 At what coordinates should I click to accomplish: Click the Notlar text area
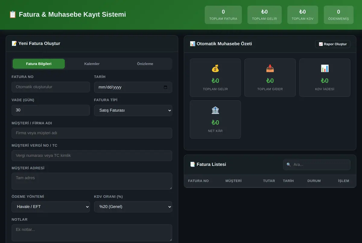point(92,233)
